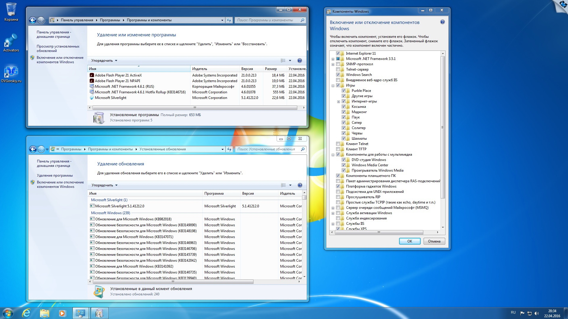Open Windows Media Player from the taskbar

(62, 313)
